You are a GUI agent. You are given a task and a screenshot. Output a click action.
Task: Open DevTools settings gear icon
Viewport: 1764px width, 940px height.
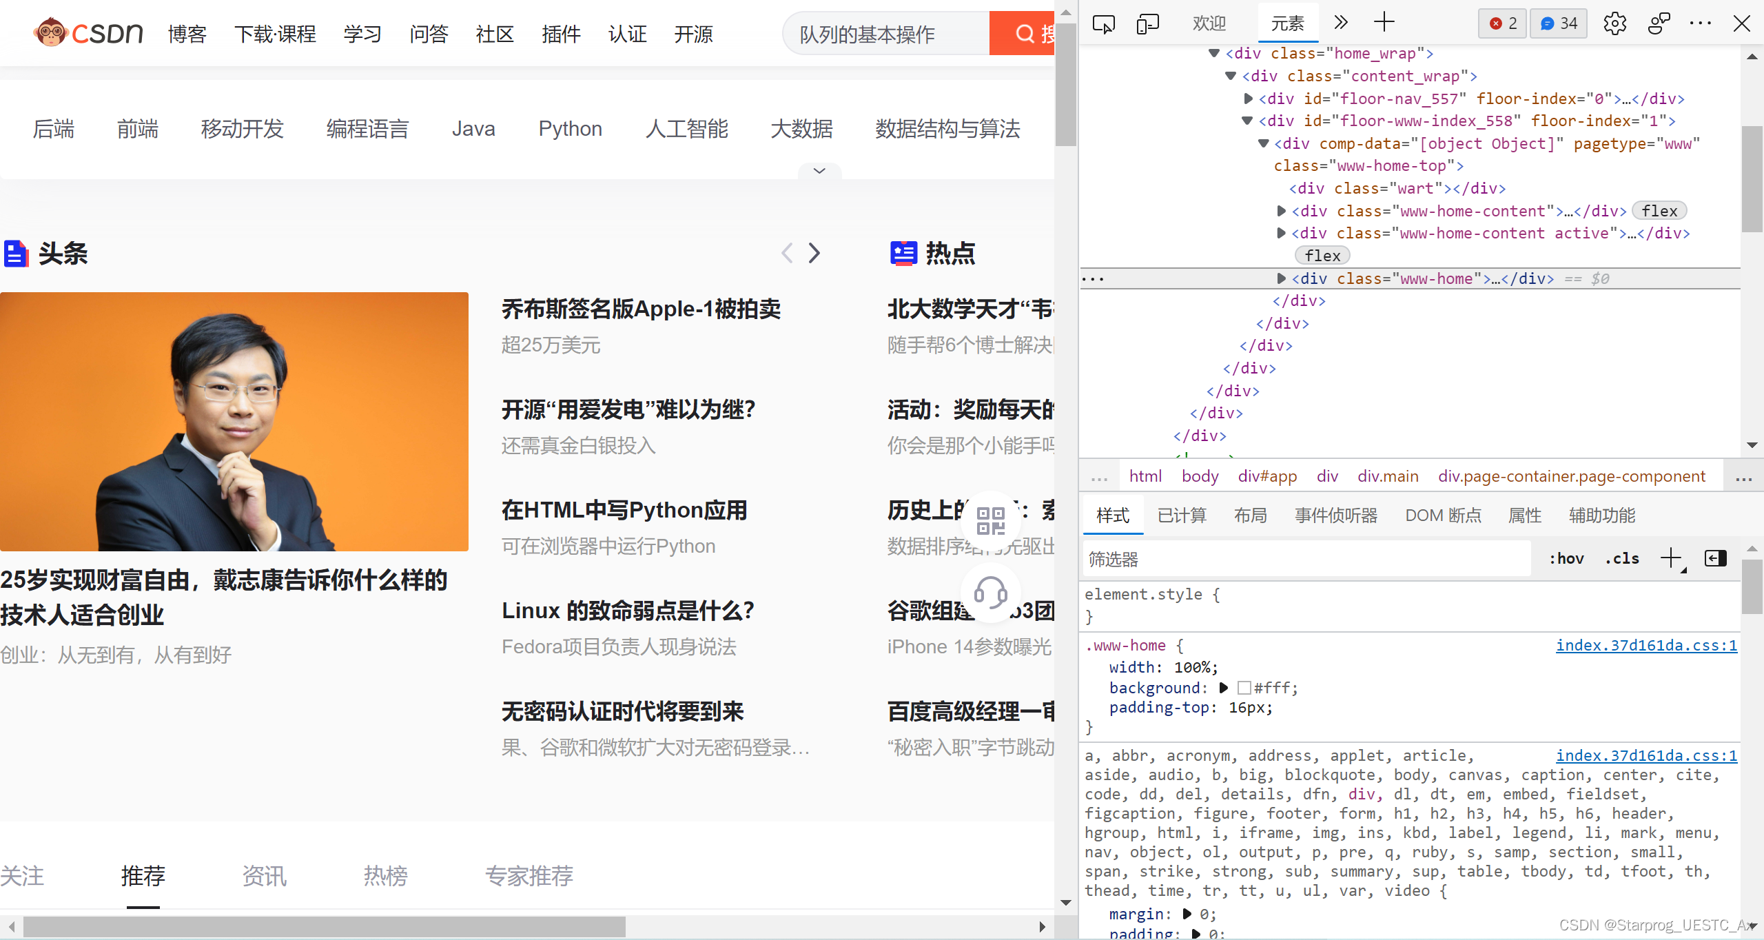click(x=1614, y=24)
